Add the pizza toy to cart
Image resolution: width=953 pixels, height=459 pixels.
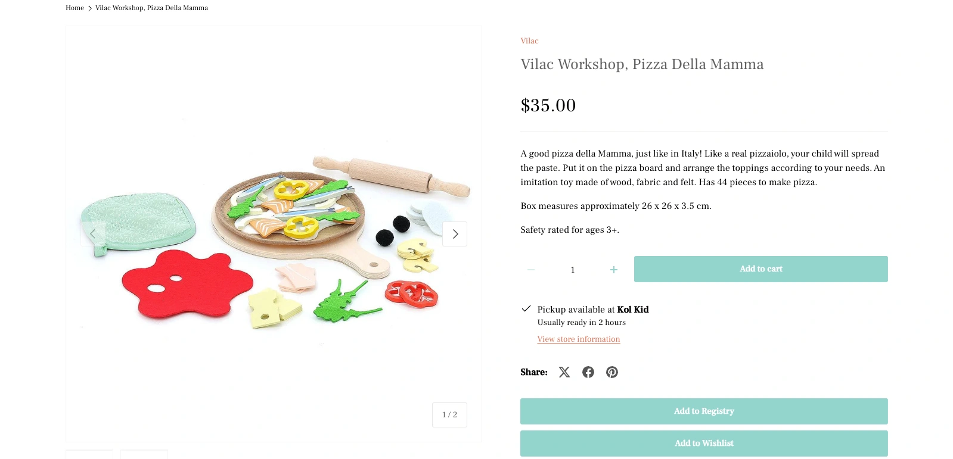[760, 269]
